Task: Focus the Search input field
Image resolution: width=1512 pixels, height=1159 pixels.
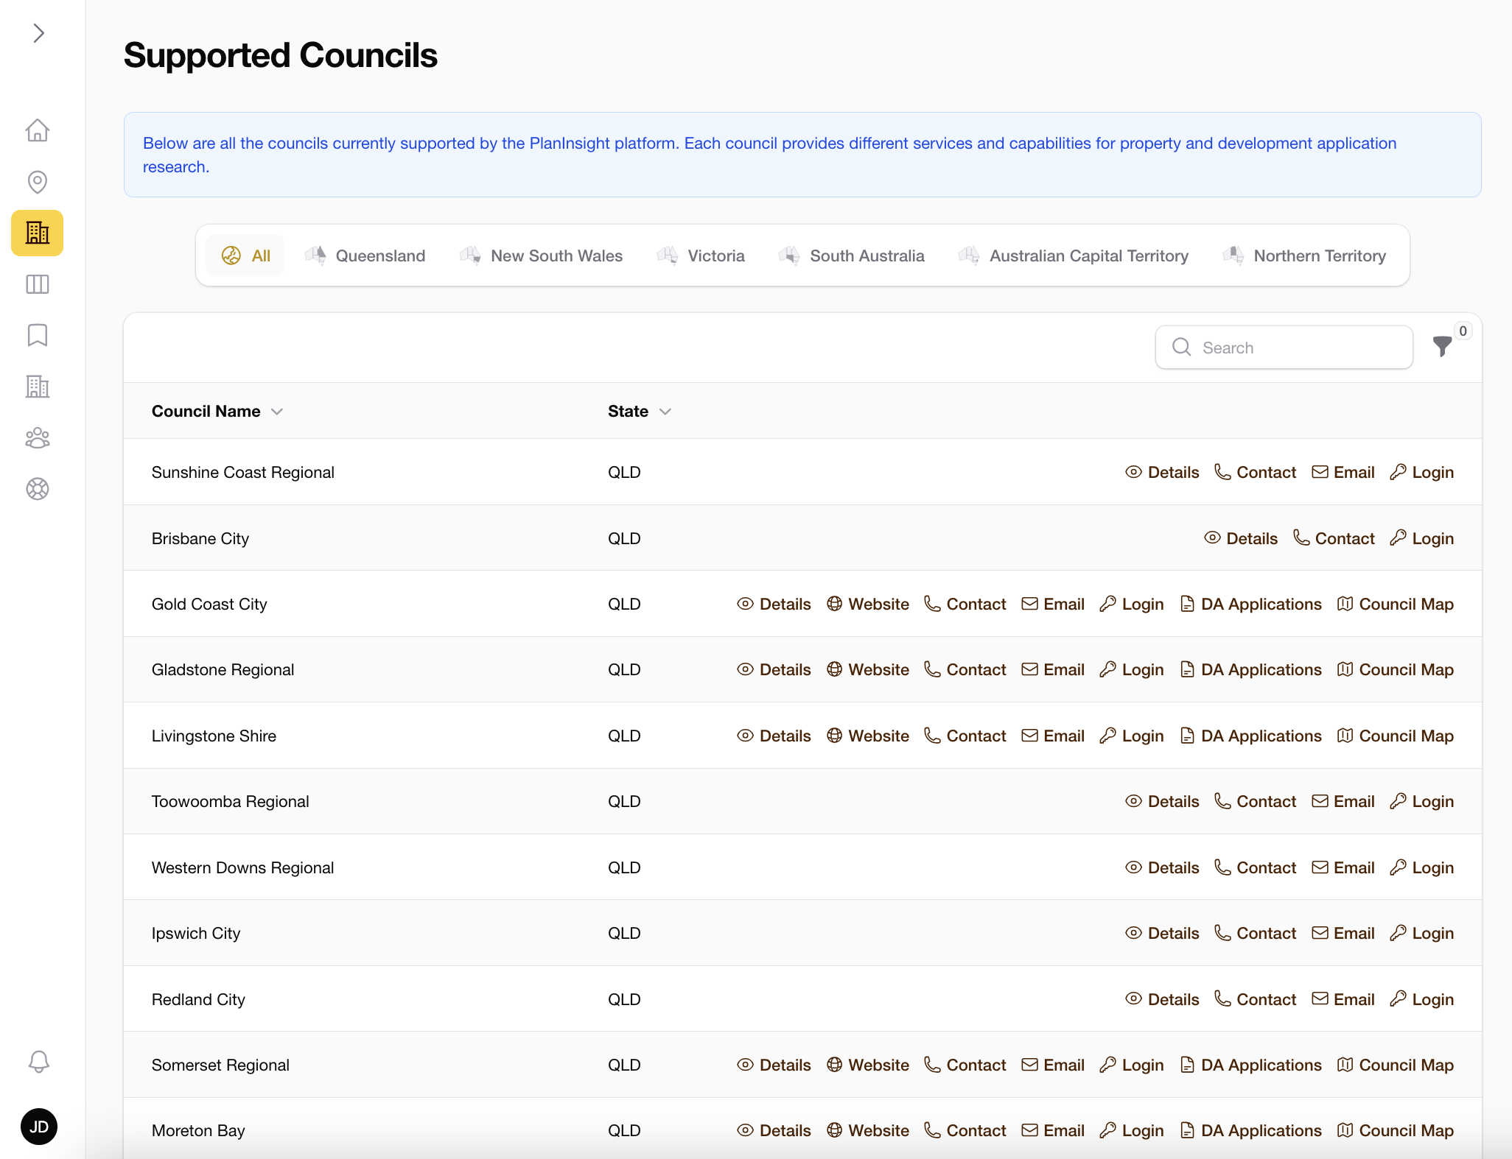Action: pyautogui.click(x=1284, y=348)
